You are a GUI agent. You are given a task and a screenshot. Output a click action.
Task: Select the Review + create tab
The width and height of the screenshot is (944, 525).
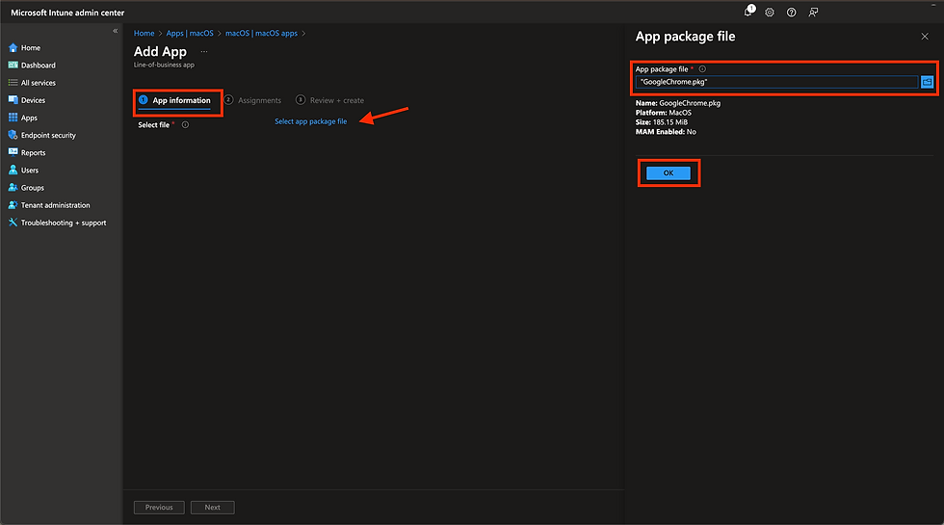(329, 100)
